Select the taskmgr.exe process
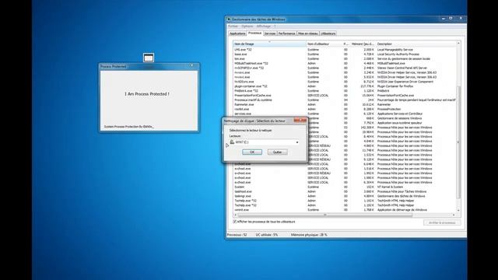The height and width of the screenshot is (280, 498). pos(345,196)
